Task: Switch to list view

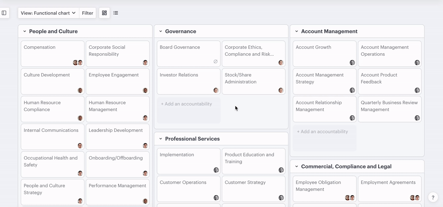Action: point(116,13)
